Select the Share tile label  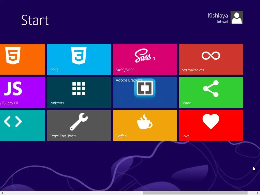click(186, 103)
